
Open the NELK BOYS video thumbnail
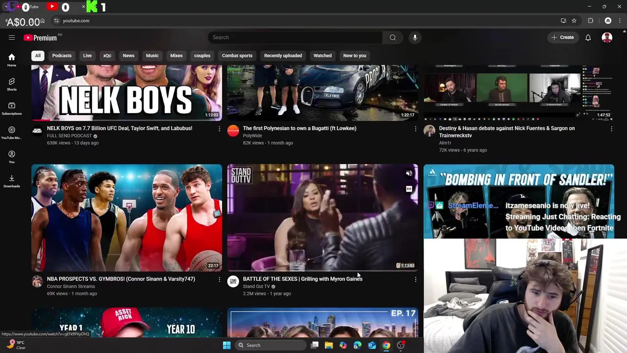pos(127,93)
